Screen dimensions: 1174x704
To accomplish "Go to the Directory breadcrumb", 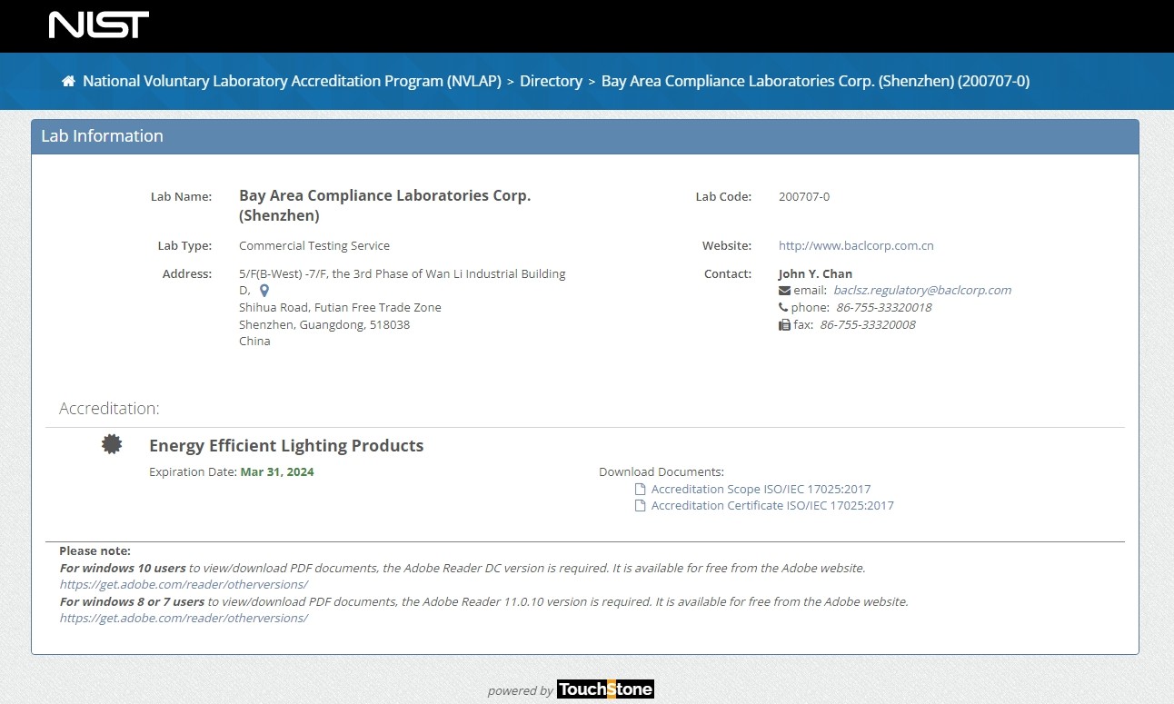I will pyautogui.click(x=551, y=81).
